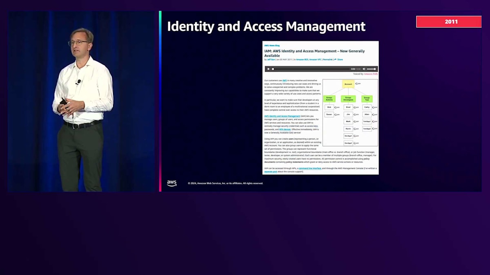Follow the command line interface link
Screen dimensions: 490x275
pos(310,168)
